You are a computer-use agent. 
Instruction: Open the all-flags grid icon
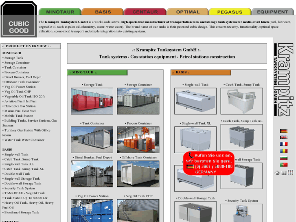[x=290, y=173]
